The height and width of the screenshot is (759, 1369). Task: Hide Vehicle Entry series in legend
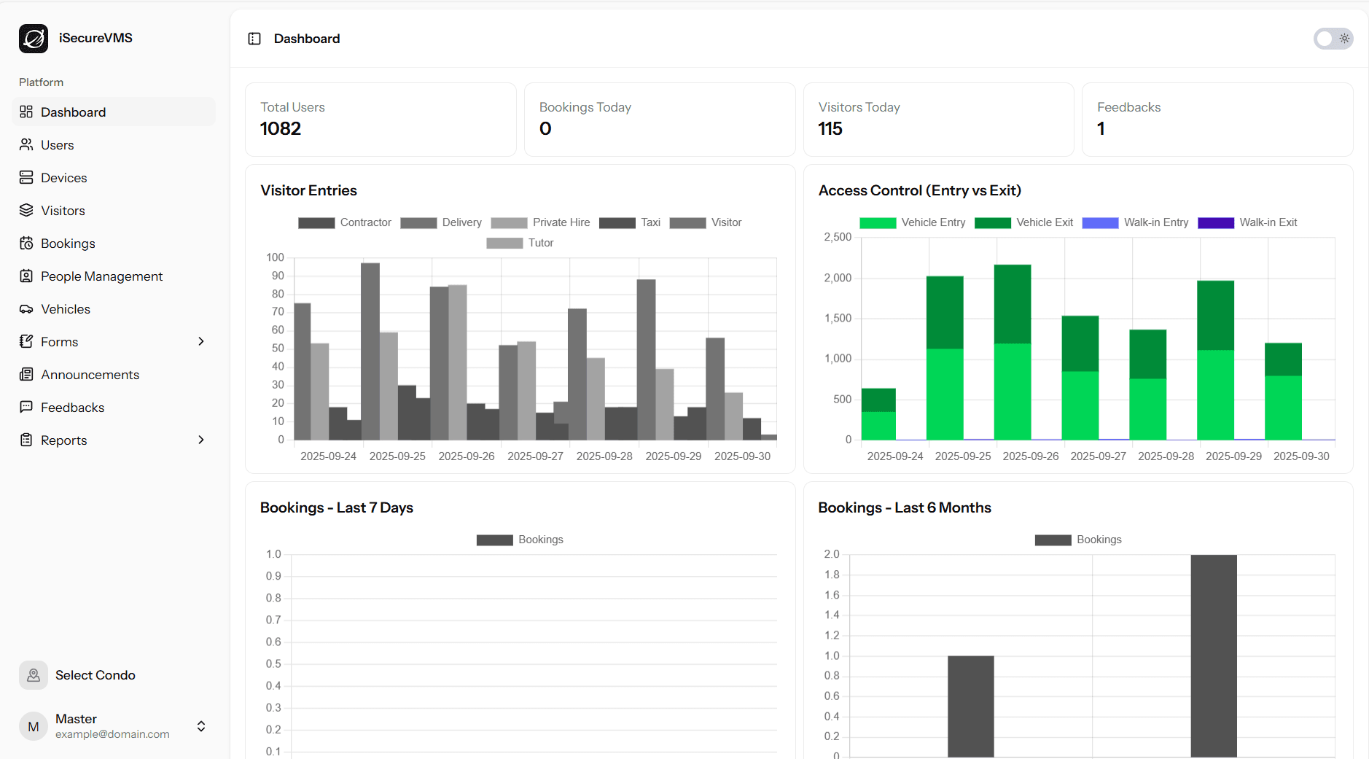point(912,222)
